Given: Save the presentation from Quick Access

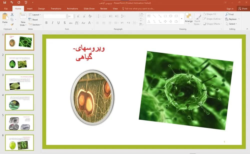Looking at the screenshot, I should pos(4,2).
